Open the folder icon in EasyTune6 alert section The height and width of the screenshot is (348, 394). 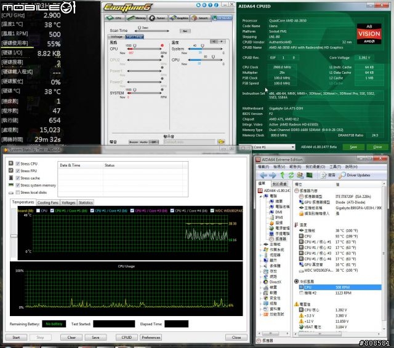point(221,142)
